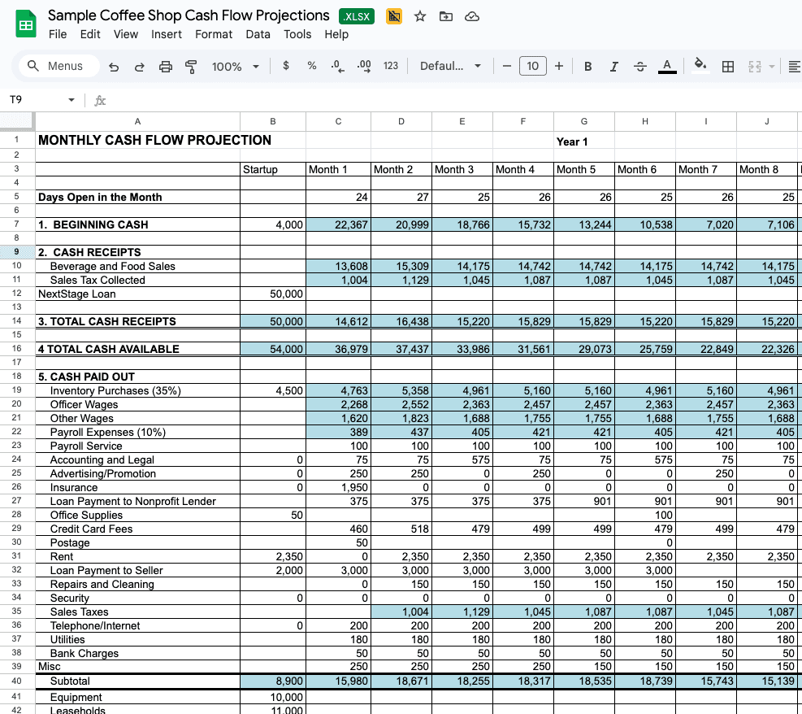Star this document

[x=420, y=16]
